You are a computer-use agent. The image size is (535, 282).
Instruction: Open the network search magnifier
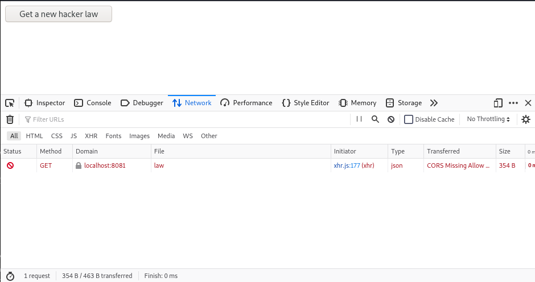(x=375, y=119)
